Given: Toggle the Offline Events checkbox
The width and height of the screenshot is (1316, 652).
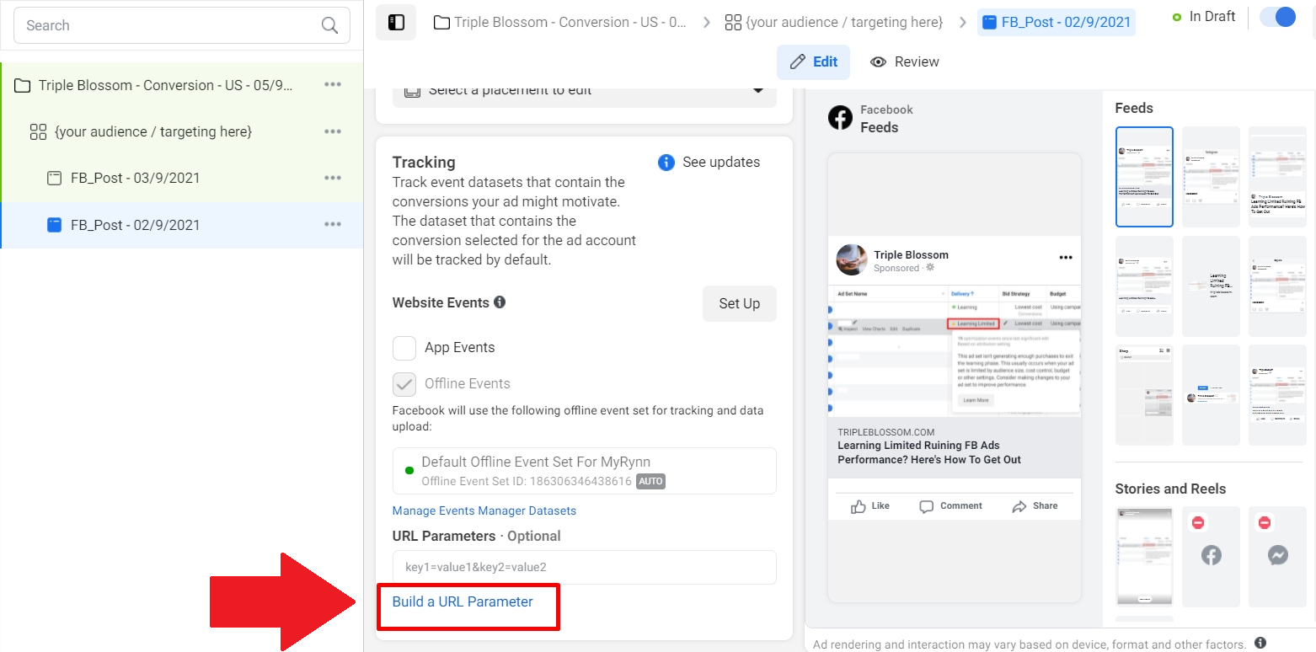Looking at the screenshot, I should point(404,384).
